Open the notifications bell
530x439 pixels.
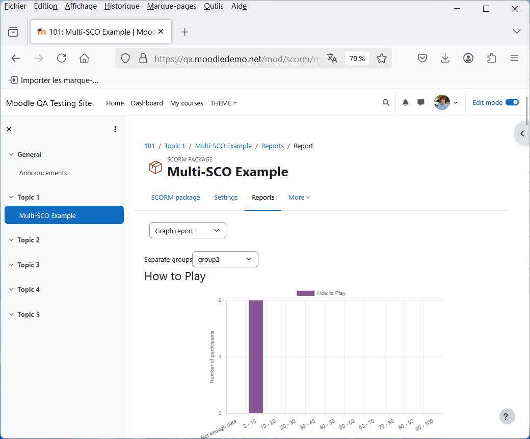[405, 102]
